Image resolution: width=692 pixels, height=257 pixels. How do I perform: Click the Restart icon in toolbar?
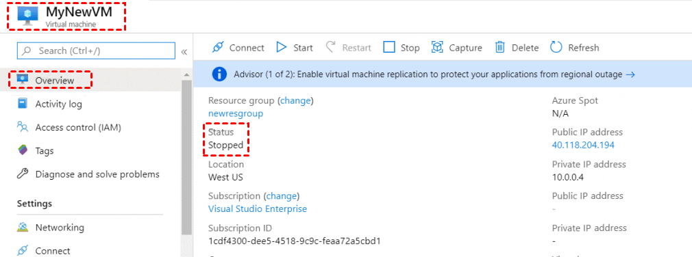[330, 47]
